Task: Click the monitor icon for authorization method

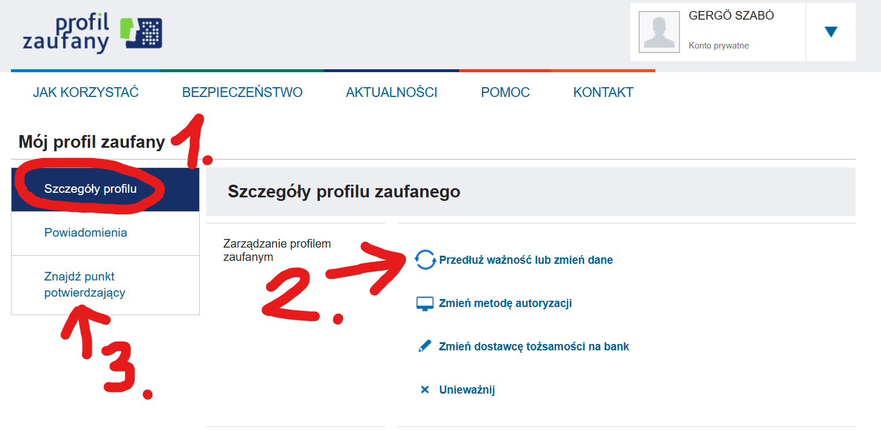Action: 425,304
